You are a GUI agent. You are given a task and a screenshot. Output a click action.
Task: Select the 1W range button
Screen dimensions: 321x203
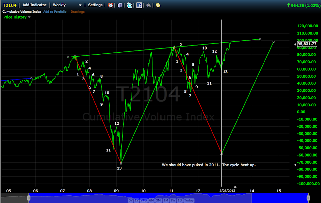pos(173,200)
